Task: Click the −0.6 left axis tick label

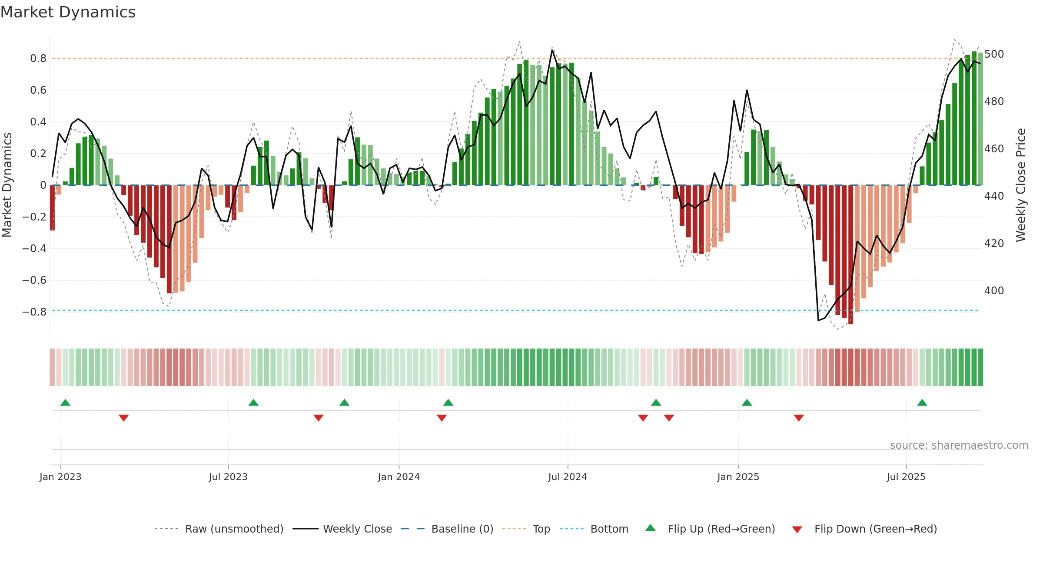Action: [34, 280]
